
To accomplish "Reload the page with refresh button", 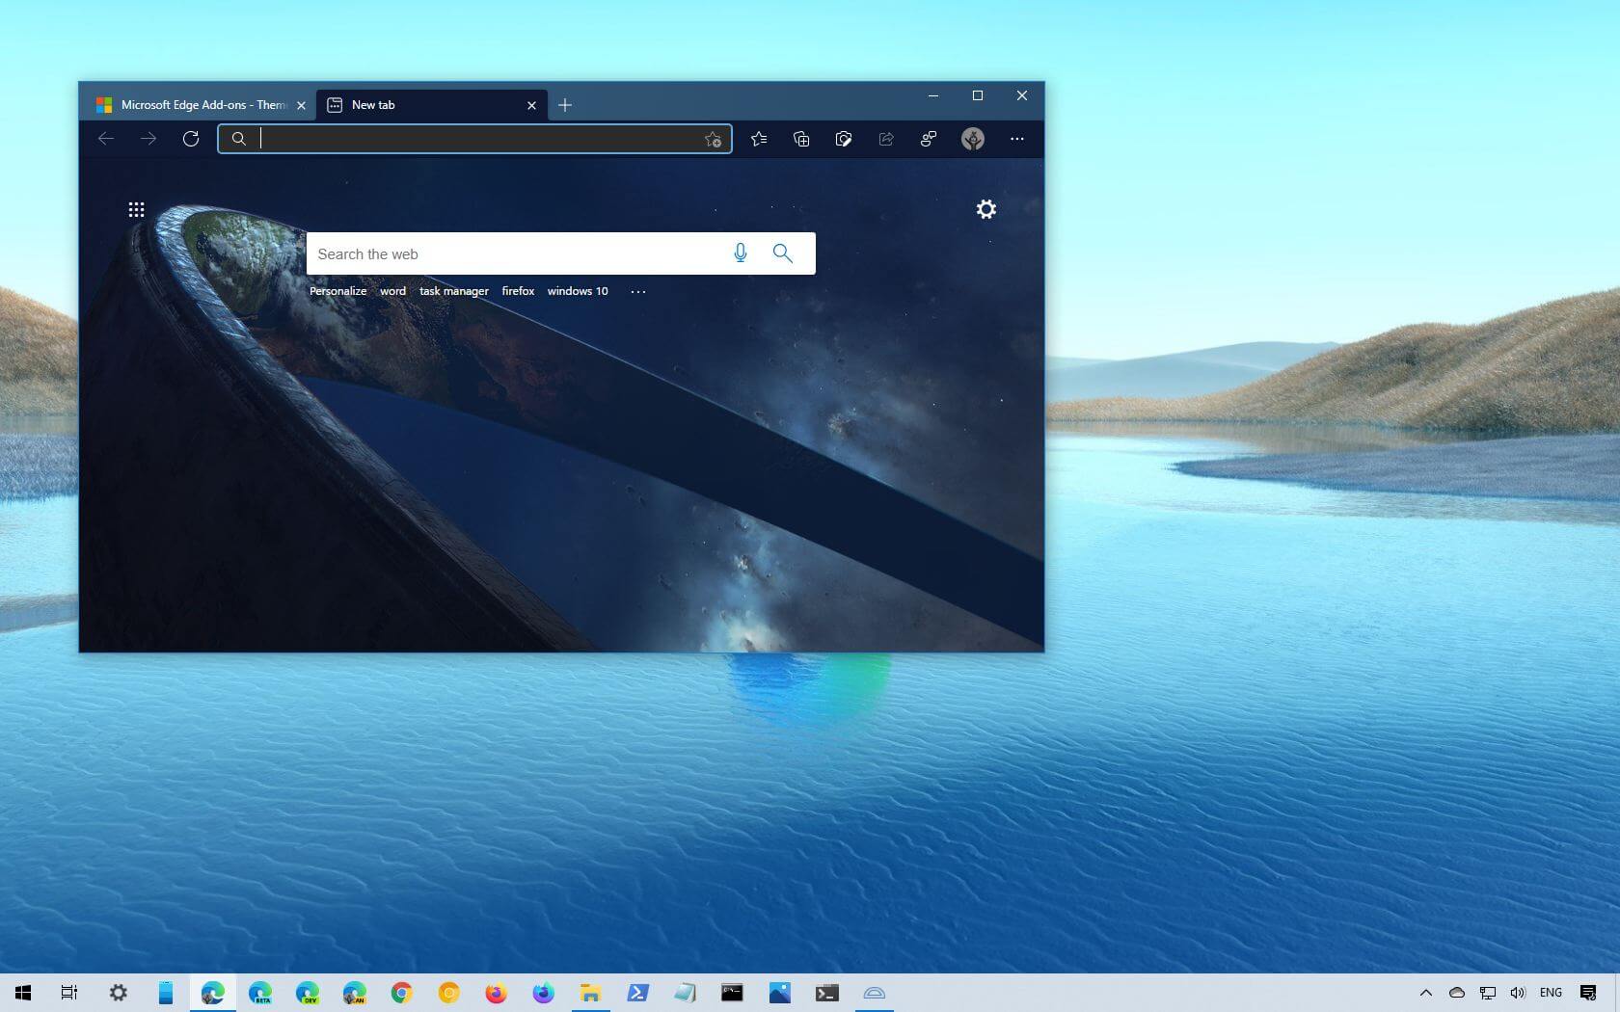I will point(191,139).
